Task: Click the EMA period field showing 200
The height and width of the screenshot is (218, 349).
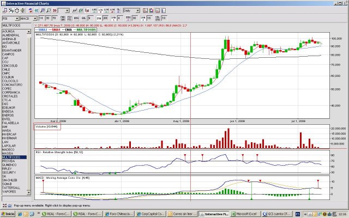Action: pyautogui.click(x=105, y=18)
